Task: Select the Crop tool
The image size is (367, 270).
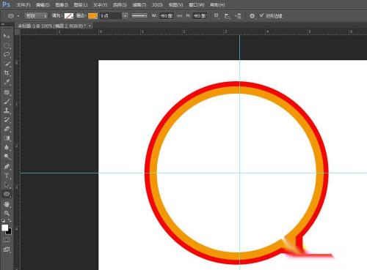Action: tap(7, 73)
